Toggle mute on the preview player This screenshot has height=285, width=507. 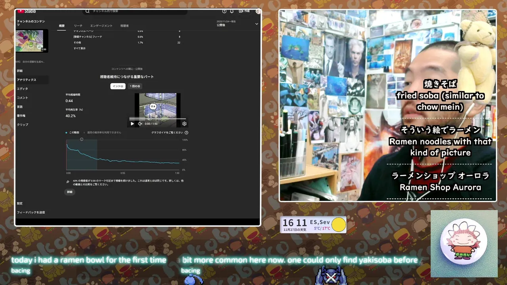140,124
